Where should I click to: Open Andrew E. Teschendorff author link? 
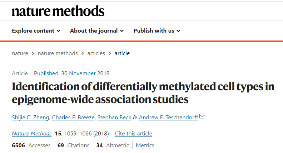coord(168,118)
